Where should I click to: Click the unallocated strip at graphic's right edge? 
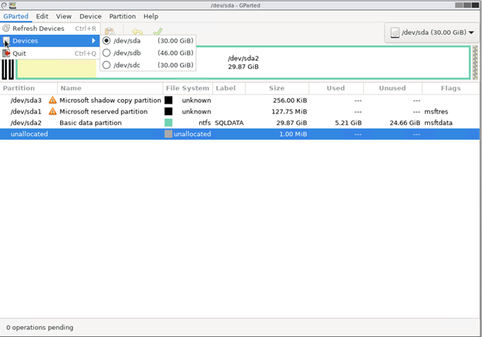click(x=475, y=63)
